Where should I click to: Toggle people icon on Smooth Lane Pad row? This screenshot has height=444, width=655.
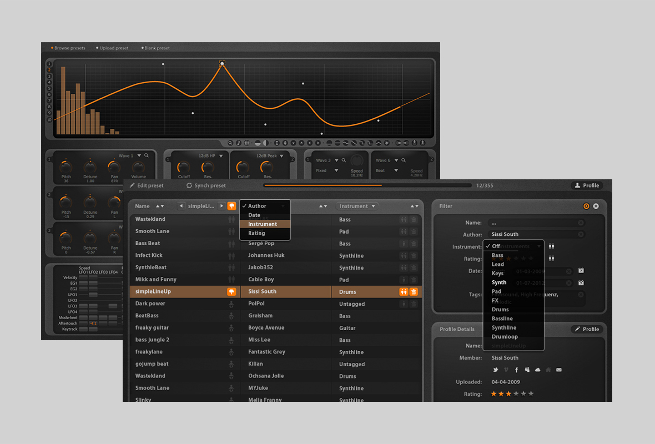coord(404,231)
